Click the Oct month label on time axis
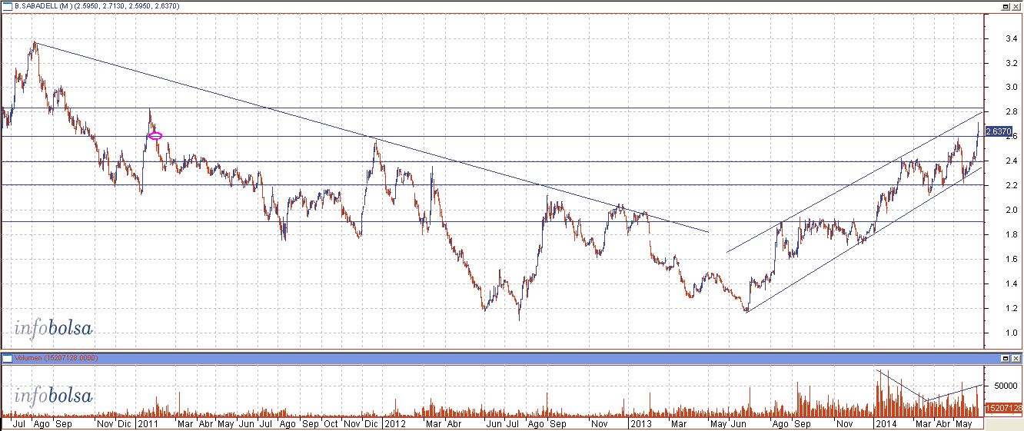The height and width of the screenshot is (431, 1024). 331,423
